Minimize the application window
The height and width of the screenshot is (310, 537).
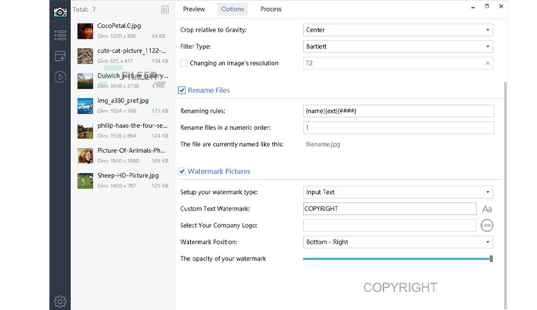click(473, 7)
